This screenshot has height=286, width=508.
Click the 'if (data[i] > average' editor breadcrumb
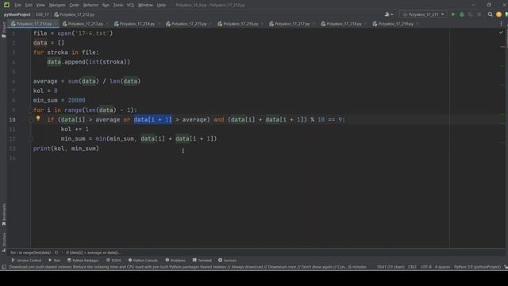[x=93, y=253]
